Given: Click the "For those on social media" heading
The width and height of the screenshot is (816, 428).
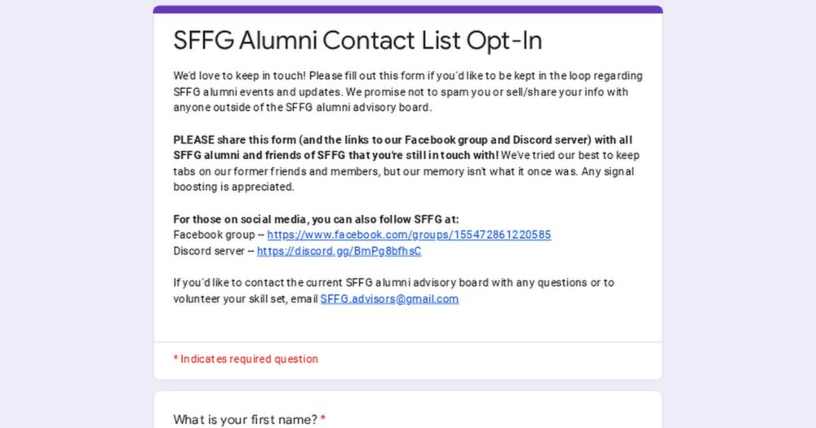Looking at the screenshot, I should pyautogui.click(x=316, y=219).
